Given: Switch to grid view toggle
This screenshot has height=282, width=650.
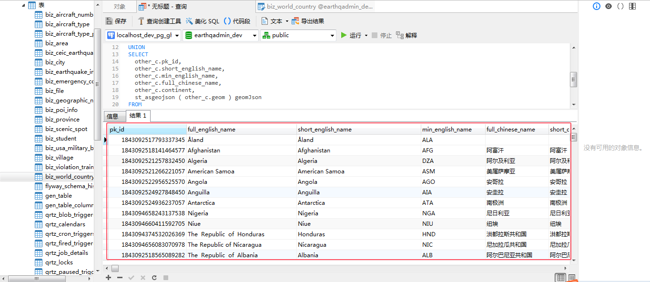Looking at the screenshot, I should pyautogui.click(x=561, y=278).
